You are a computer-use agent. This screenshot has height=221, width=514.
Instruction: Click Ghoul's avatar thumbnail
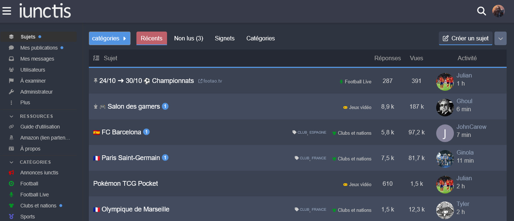click(445, 107)
